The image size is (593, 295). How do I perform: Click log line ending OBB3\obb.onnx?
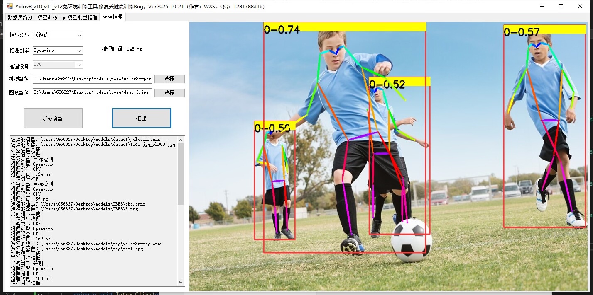click(x=78, y=204)
